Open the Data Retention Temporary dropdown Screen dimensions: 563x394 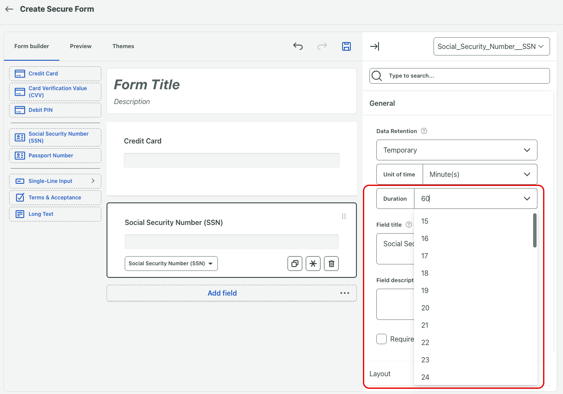pos(456,150)
